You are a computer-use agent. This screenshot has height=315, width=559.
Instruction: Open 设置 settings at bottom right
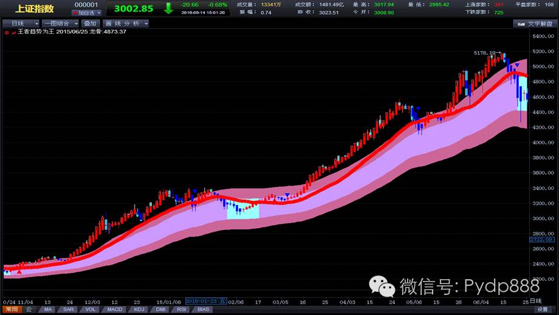542,310
